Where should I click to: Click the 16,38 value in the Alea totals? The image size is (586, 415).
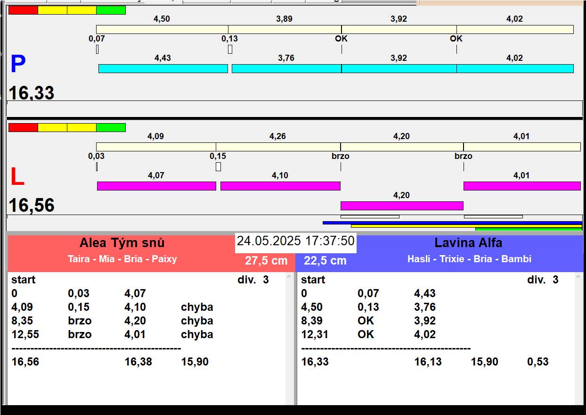(138, 362)
